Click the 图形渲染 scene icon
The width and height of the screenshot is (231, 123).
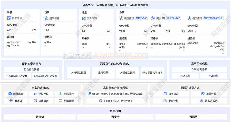coord(9,18)
